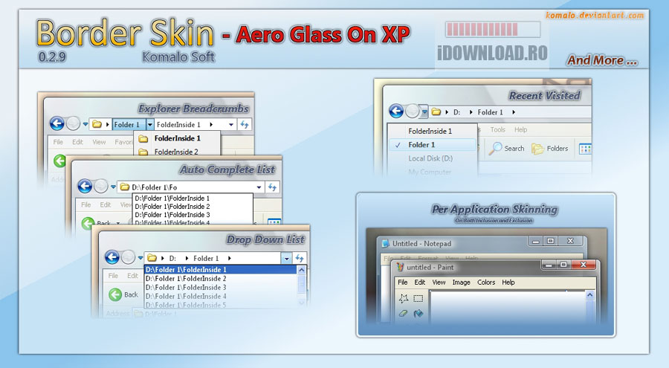The image size is (669, 368).
Task: Open the View menu in Explorer Breadcrumbs window
Action: tap(99, 142)
